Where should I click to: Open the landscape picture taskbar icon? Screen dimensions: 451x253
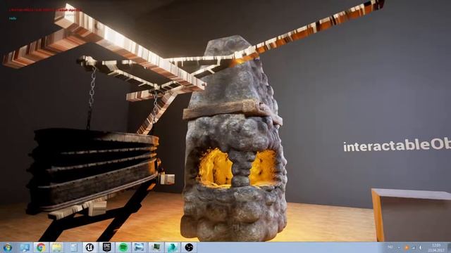click(140, 247)
